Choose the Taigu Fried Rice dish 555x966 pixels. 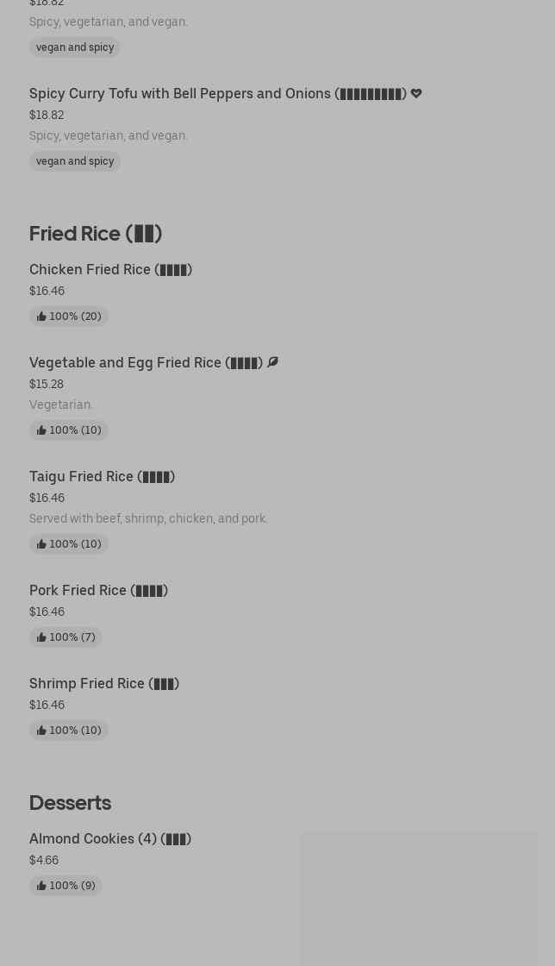[x=102, y=476]
